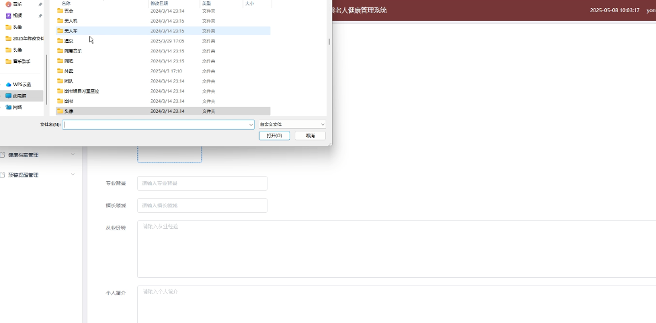This screenshot has width=656, height=323.
Task: Click the 专业背景 input field
Action: pyautogui.click(x=202, y=183)
